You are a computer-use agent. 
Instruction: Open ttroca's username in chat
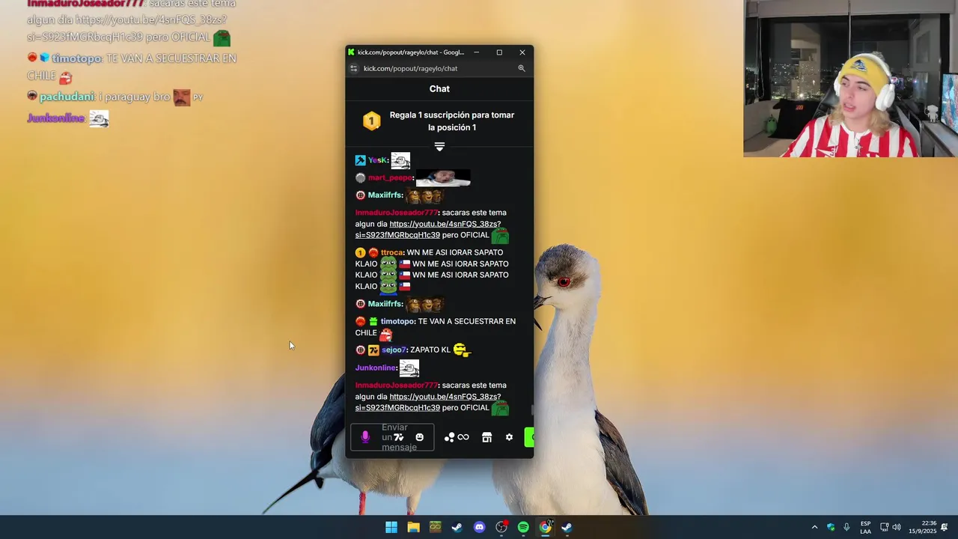[x=392, y=252]
